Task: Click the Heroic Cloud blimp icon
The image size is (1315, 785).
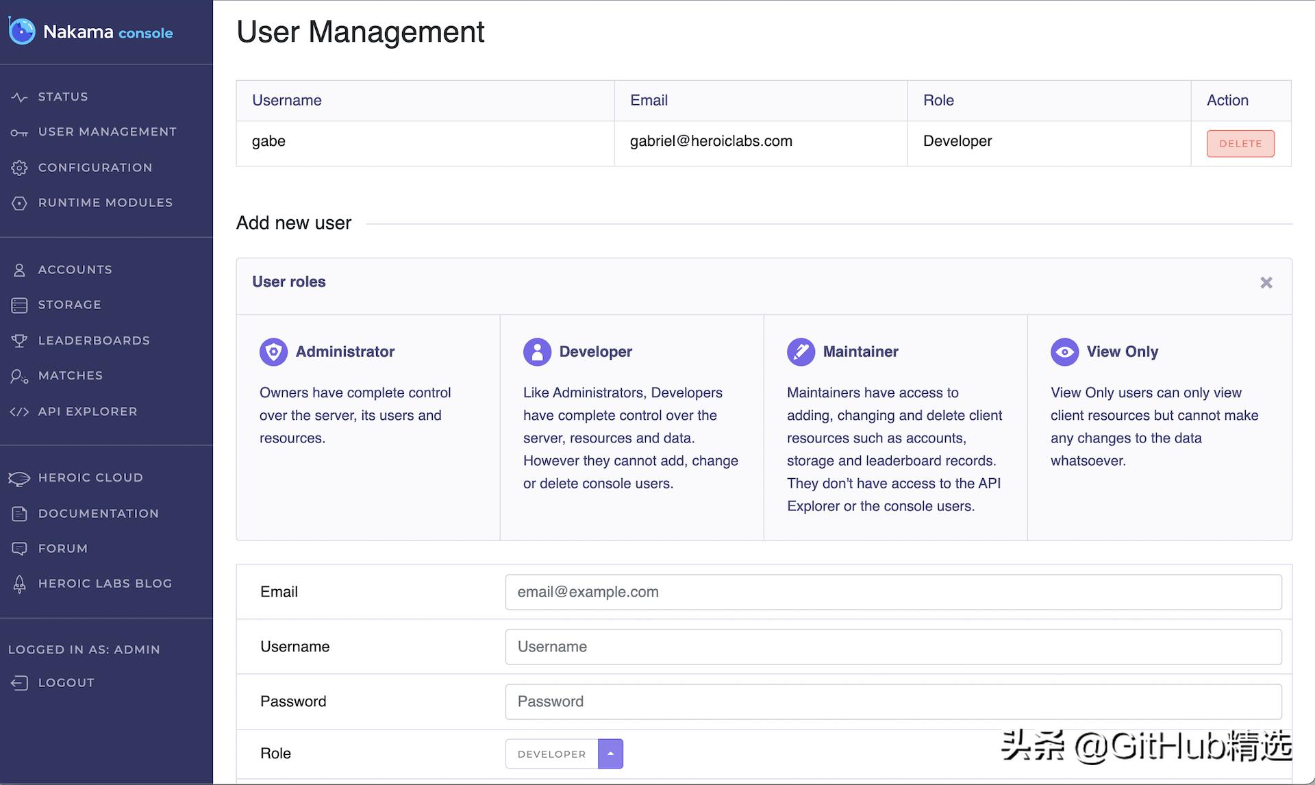Action: pyautogui.click(x=19, y=478)
